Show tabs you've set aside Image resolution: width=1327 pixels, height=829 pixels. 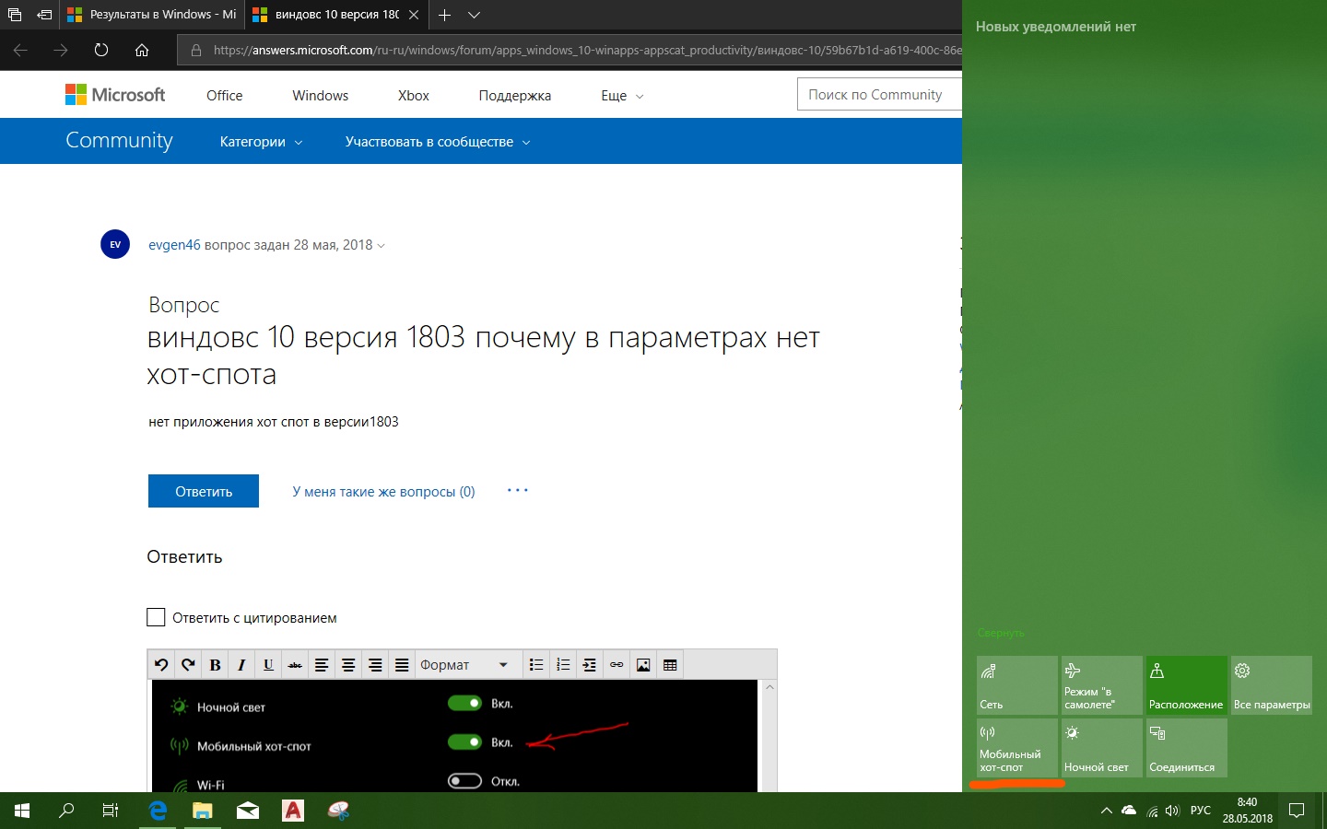tap(15, 15)
